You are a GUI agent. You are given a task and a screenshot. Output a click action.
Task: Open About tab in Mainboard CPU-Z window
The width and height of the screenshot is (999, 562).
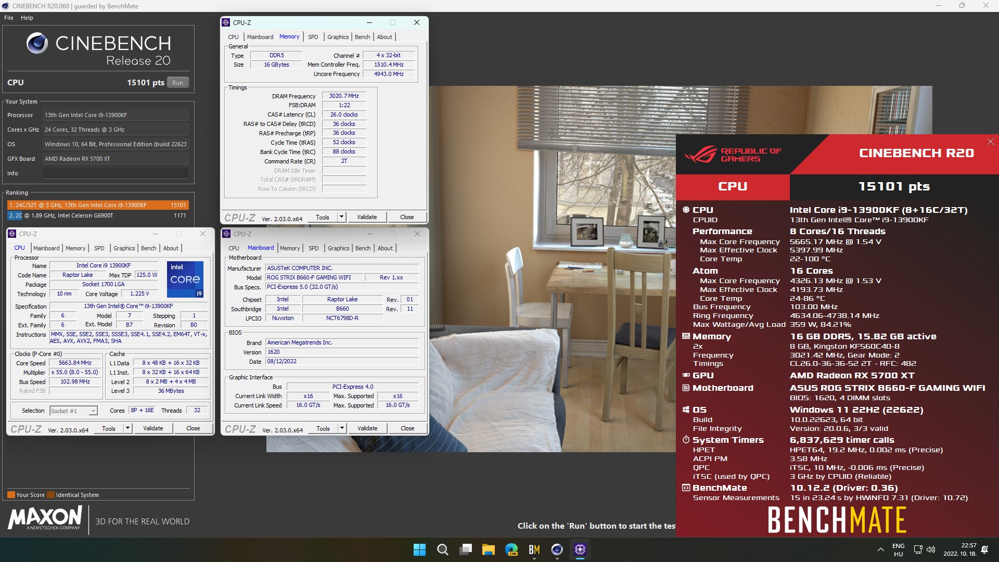(385, 248)
